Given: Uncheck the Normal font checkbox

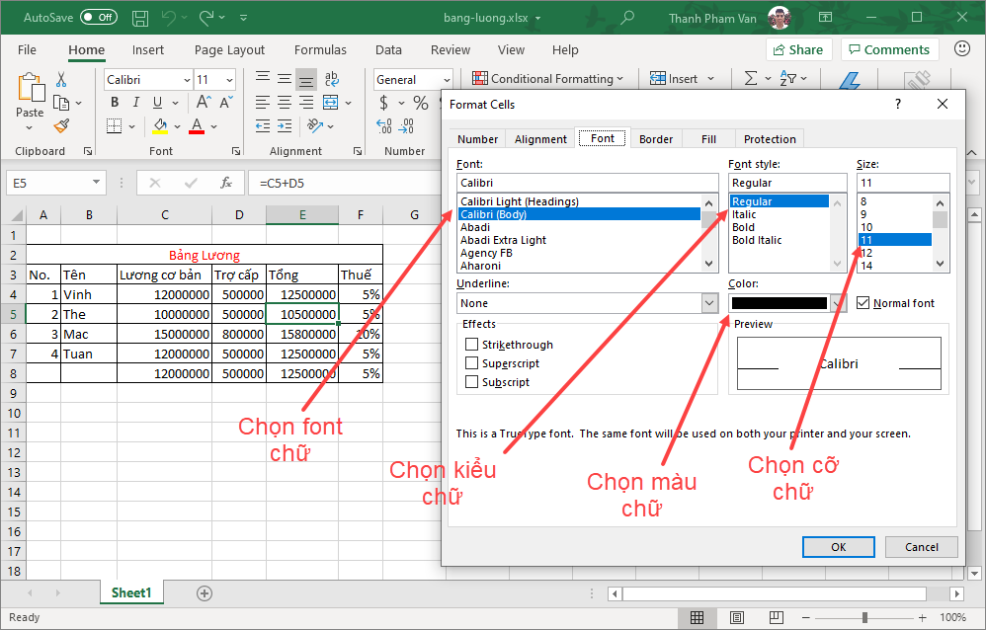Looking at the screenshot, I should click(863, 303).
